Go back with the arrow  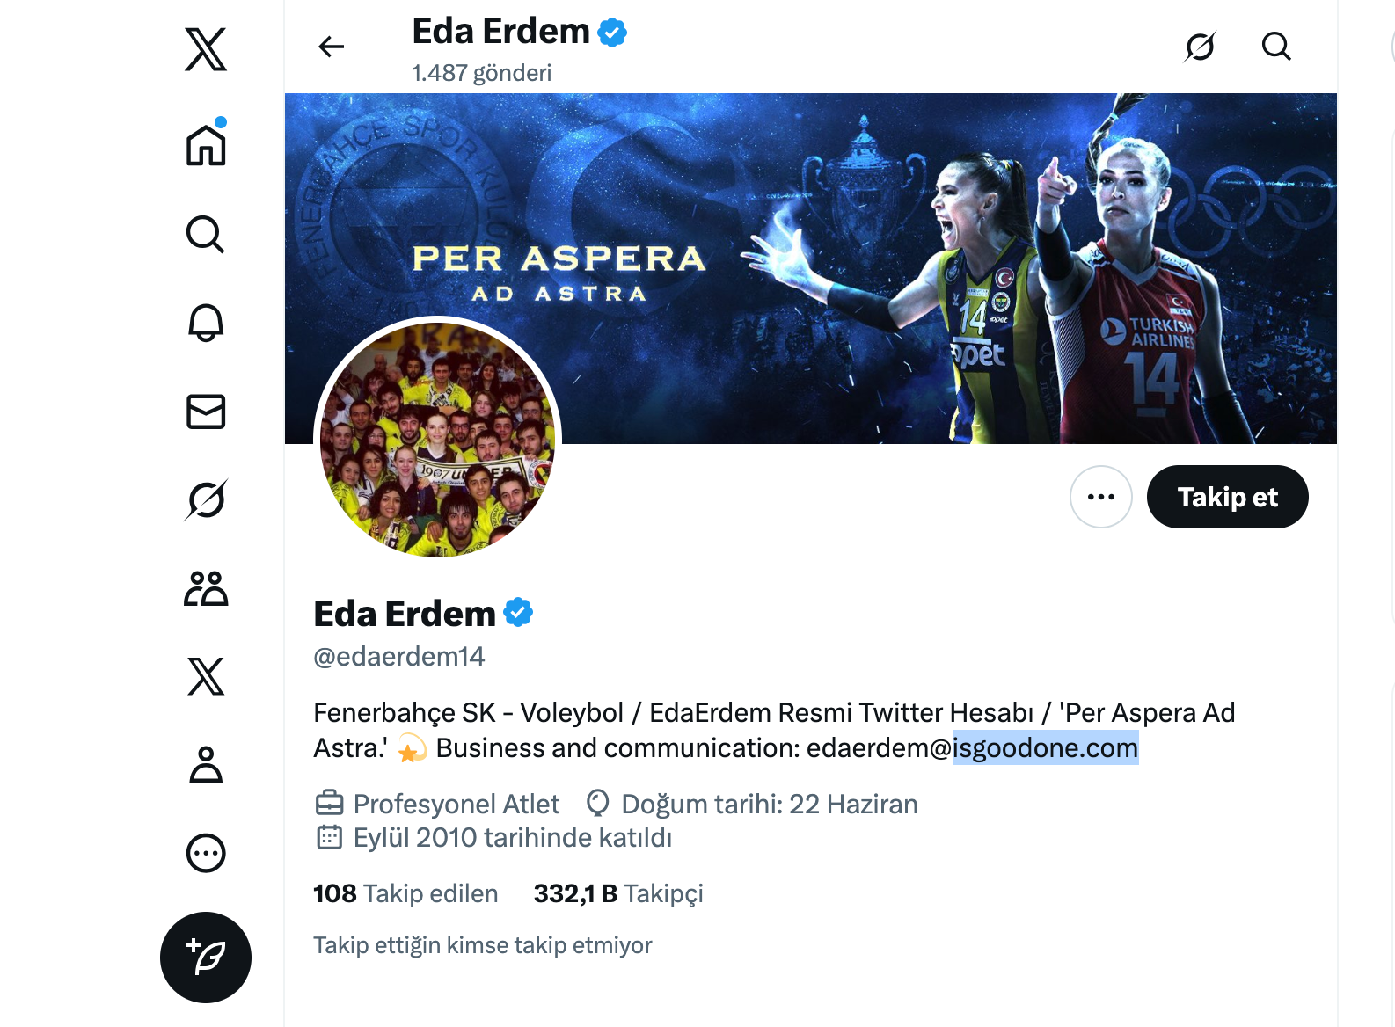click(332, 47)
